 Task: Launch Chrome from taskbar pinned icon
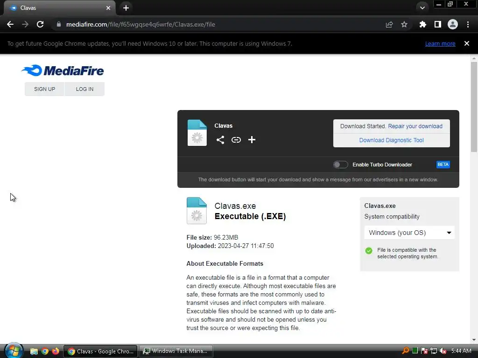pyautogui.click(x=45, y=351)
